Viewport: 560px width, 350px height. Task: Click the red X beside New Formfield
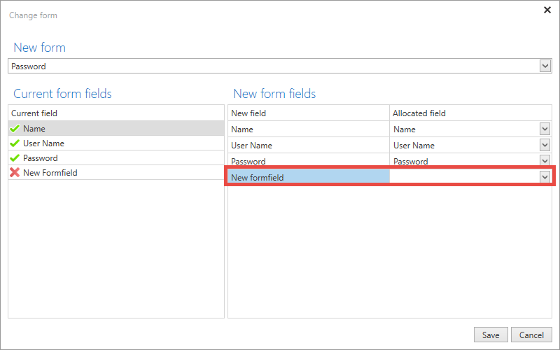[15, 172]
